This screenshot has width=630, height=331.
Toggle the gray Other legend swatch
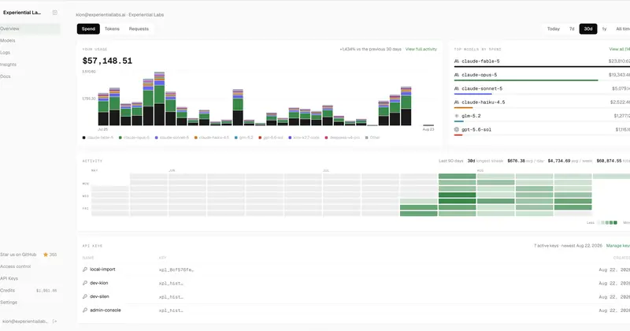(366, 138)
